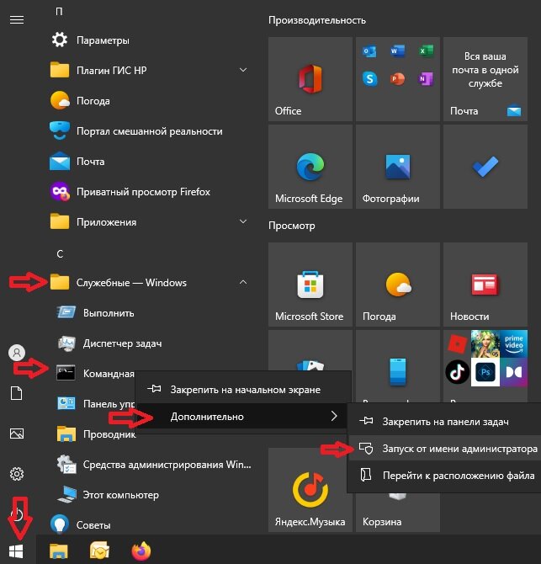
Task: Open Проводник from the app list
Action: pos(97,434)
